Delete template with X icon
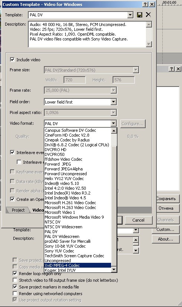Screen dimensions: 182x307 pyautogui.click(x=148, y=15)
